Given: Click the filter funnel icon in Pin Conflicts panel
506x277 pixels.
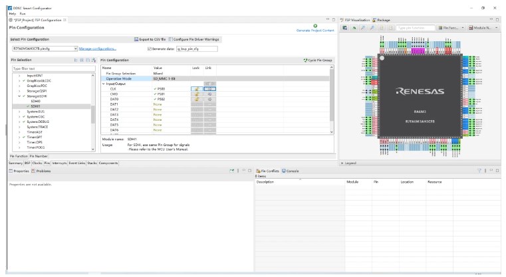Looking at the screenshot, I should pyautogui.click(x=479, y=171).
